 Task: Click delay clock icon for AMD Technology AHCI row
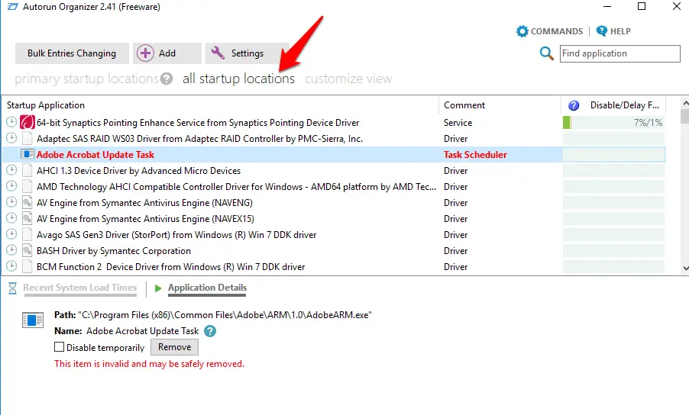[x=11, y=186]
